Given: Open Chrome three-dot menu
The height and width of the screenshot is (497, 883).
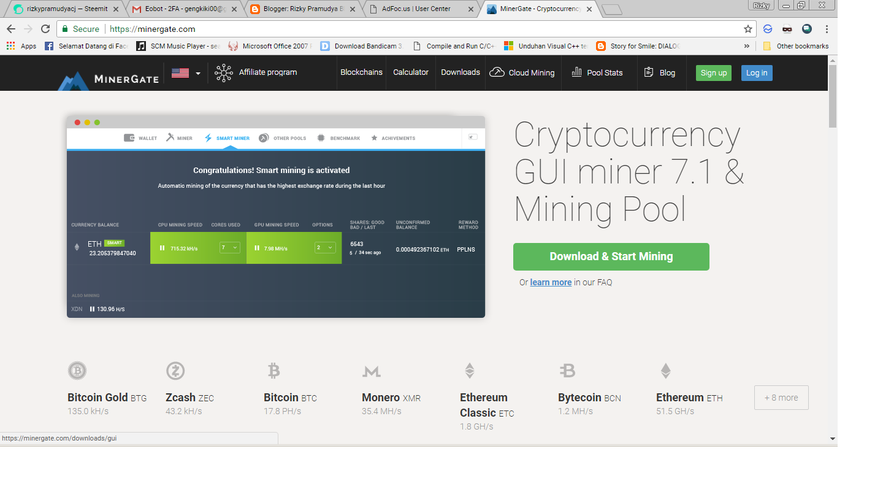Looking at the screenshot, I should click(827, 29).
